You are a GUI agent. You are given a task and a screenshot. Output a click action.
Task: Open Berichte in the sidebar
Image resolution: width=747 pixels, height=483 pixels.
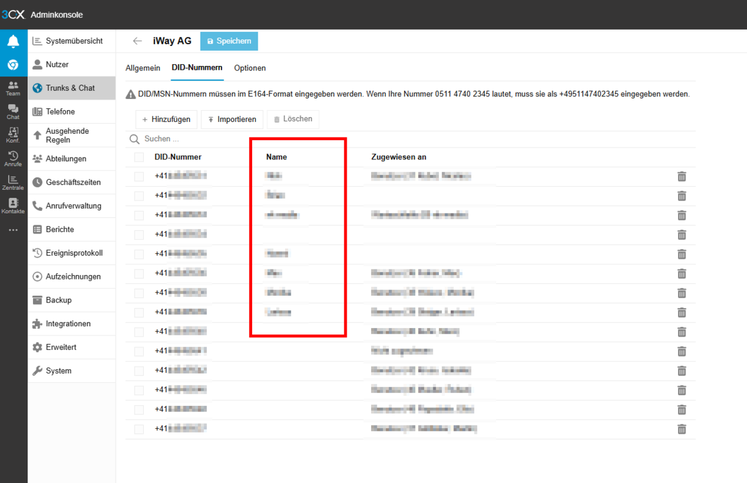(72, 230)
